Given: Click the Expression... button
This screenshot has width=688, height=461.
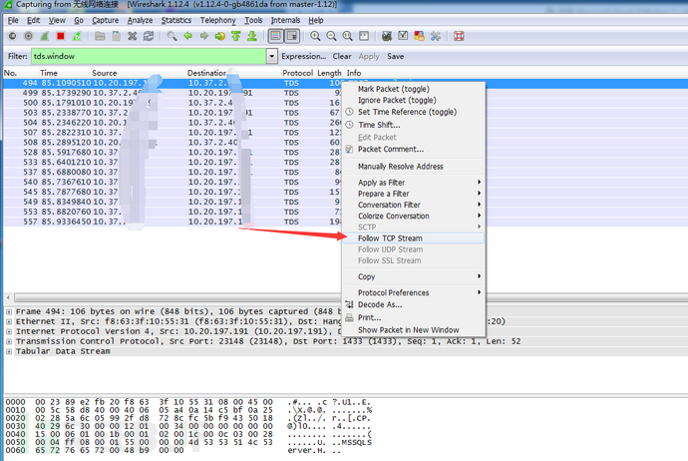Looking at the screenshot, I should coord(304,56).
